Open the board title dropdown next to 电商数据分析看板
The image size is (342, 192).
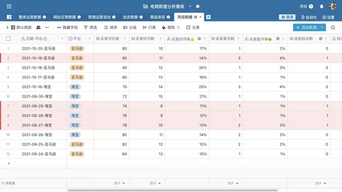[x=191, y=6]
